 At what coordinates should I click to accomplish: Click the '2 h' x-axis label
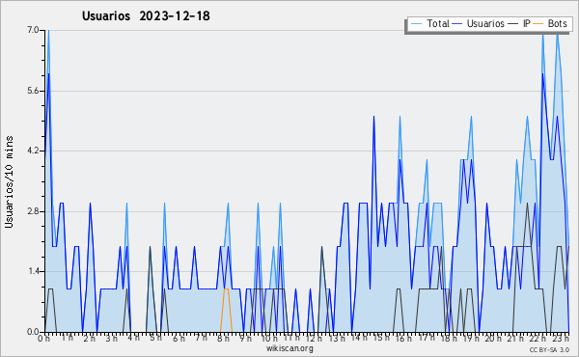click(89, 338)
